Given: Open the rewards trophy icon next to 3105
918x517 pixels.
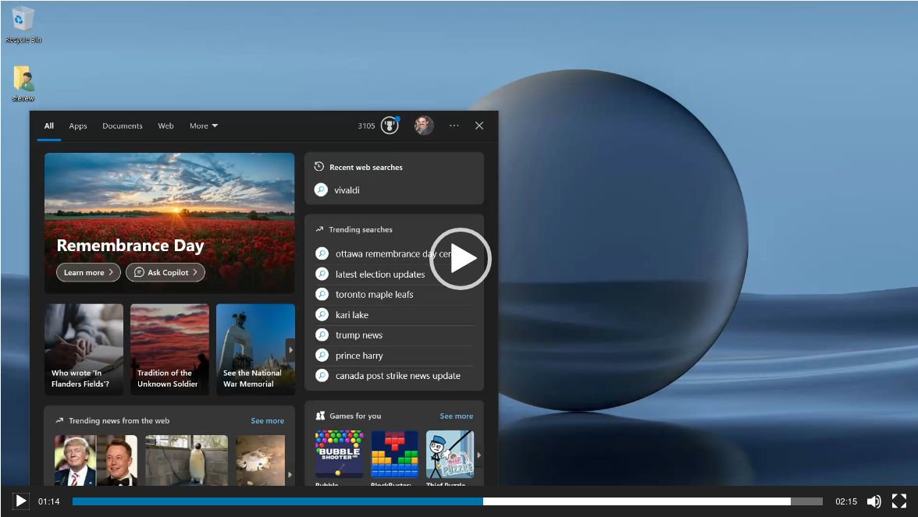Looking at the screenshot, I should click(x=390, y=125).
